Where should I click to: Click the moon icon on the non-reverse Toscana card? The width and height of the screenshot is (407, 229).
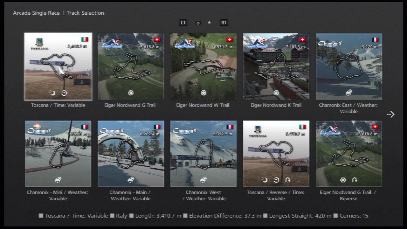pos(53,93)
